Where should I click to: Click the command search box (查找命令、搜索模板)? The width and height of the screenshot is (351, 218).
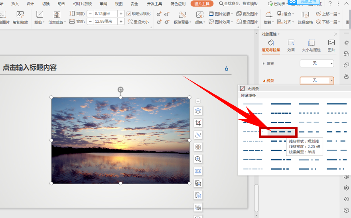[x=239, y=4]
